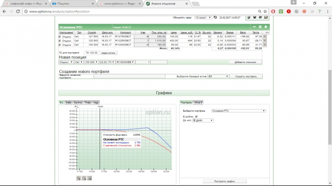Open the RI100000BB contract dropdown
This screenshot has height=186, width=332.
125,62
